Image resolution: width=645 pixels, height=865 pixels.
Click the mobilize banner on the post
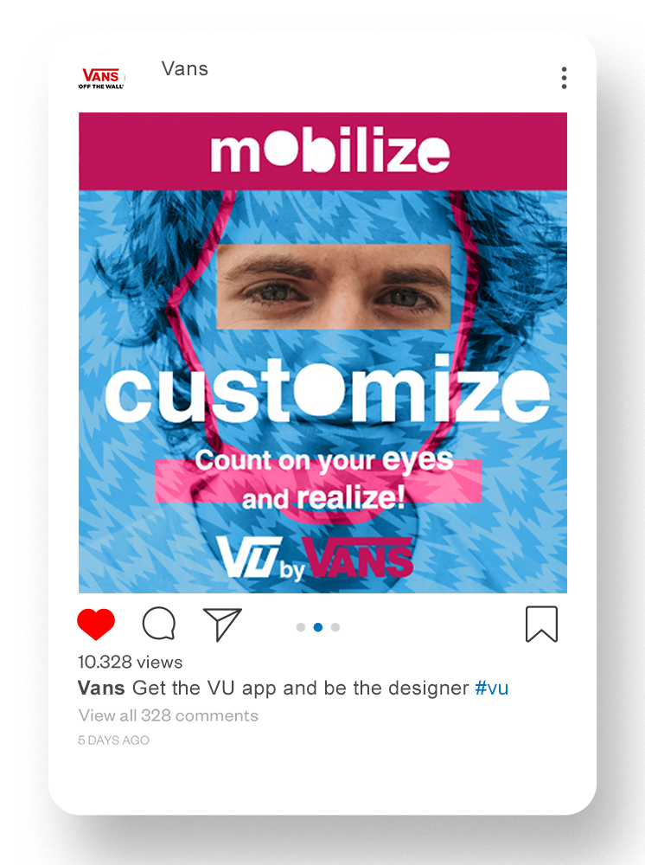coord(323,151)
